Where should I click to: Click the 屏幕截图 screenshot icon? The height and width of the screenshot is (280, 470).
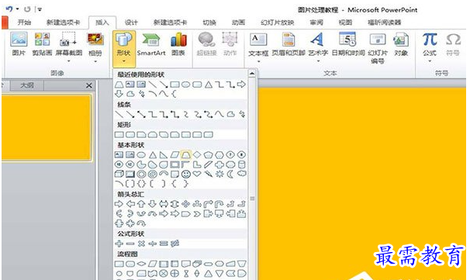tap(69, 44)
